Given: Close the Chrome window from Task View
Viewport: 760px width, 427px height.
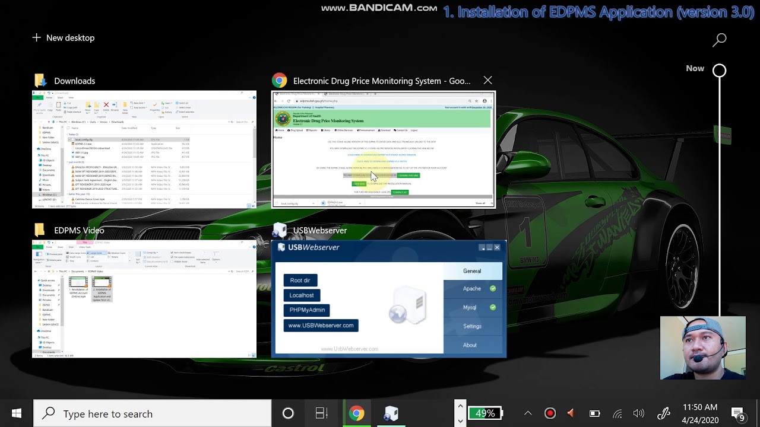Looking at the screenshot, I should [487, 80].
